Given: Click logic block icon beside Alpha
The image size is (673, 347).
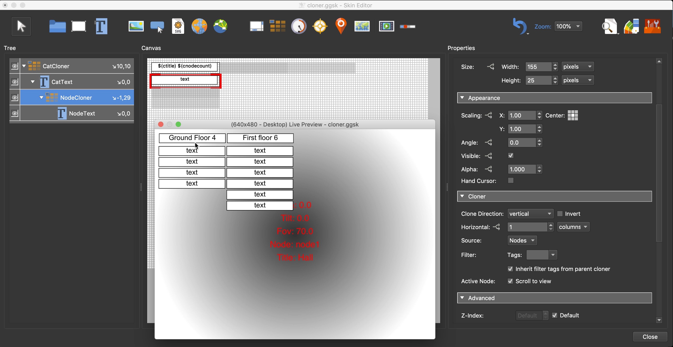Looking at the screenshot, I should [x=489, y=169].
